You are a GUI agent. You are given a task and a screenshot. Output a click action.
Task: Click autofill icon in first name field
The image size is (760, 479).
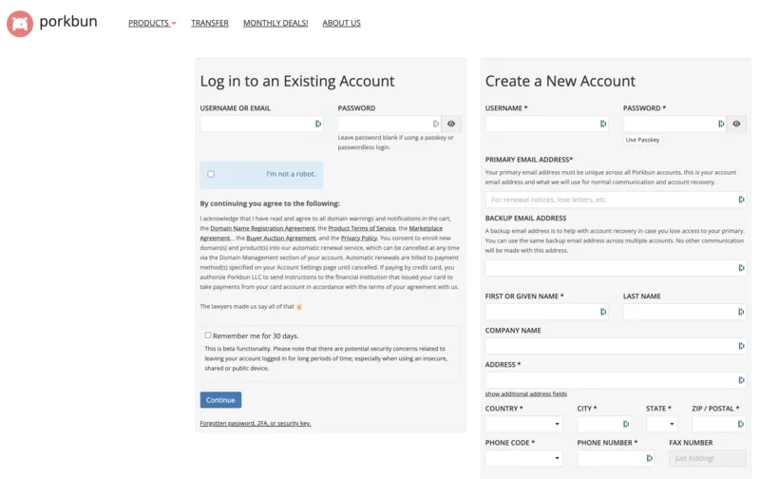coord(603,312)
